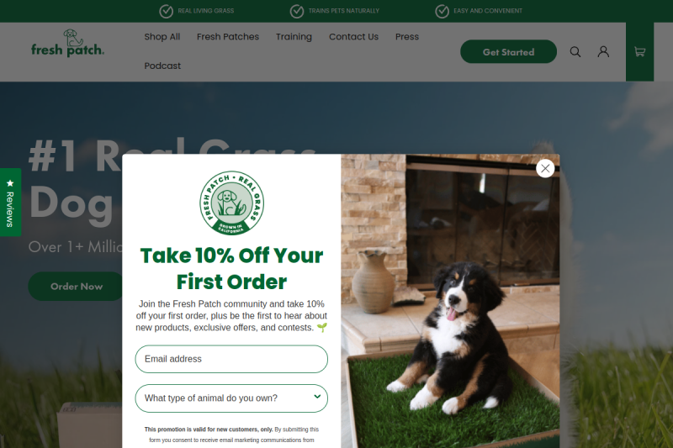Screen dimensions: 673x448
Task: Click the Real Living Grass checkmark icon
Action: [x=166, y=11]
